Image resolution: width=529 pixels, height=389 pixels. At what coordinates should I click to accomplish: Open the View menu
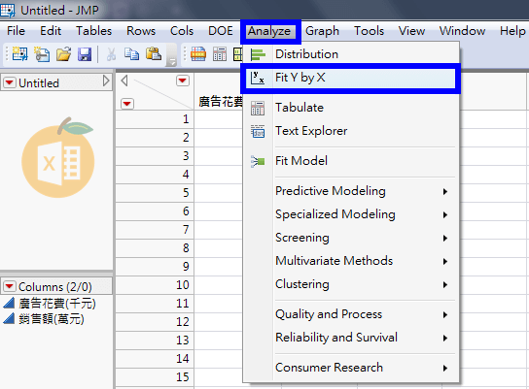tap(411, 31)
